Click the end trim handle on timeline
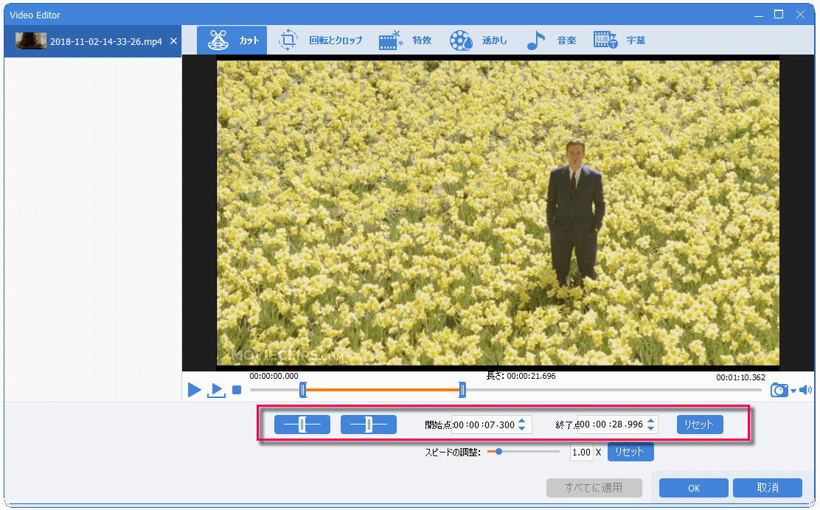Viewport: 820px width, 510px height. pos(462,390)
